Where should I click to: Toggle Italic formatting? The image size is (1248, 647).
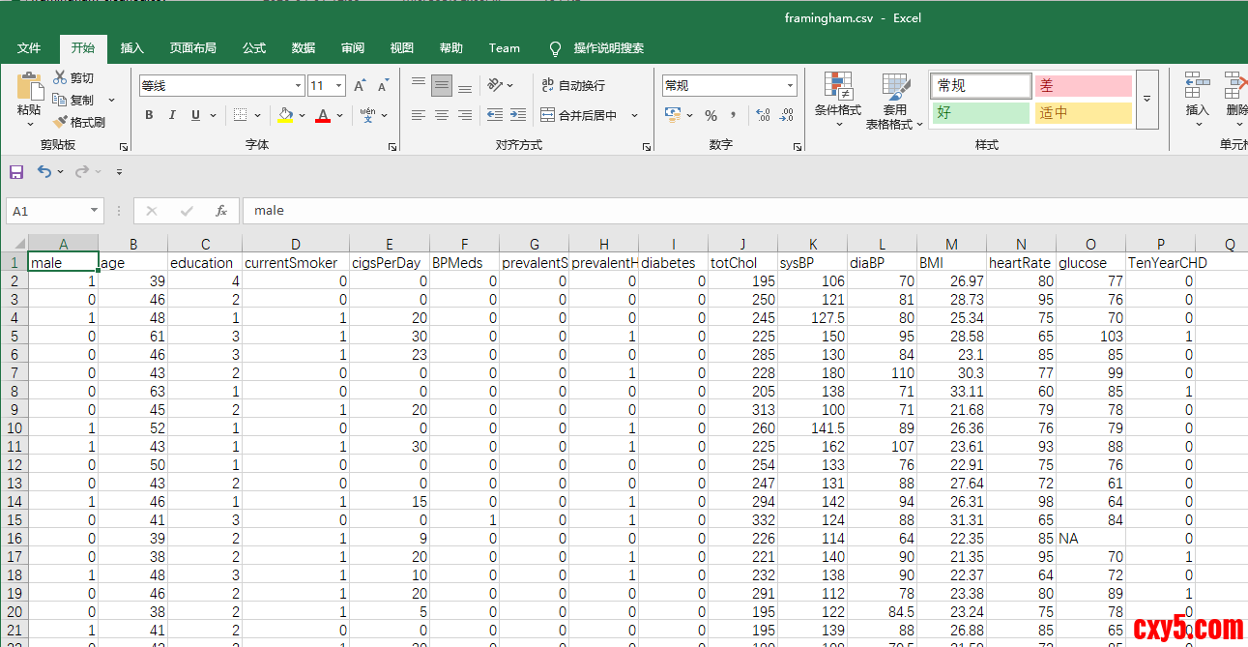pos(172,115)
